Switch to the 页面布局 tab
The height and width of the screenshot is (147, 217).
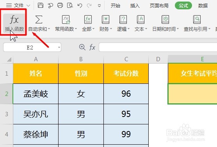click(159, 6)
